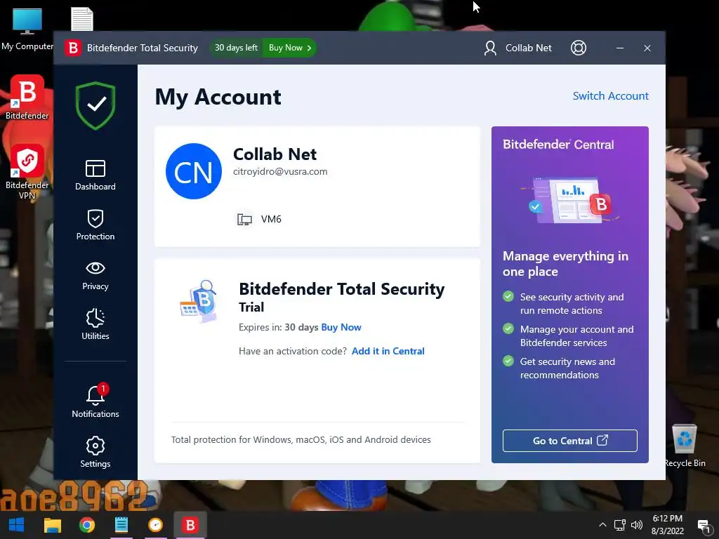Open the support lifebuoy icon
This screenshot has height=539, width=719.
[579, 48]
